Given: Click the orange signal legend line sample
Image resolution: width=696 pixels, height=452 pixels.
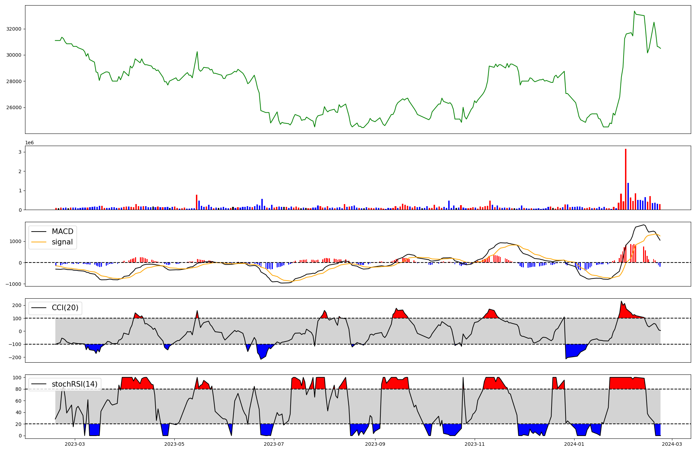Looking at the screenshot, I should click(x=39, y=242).
